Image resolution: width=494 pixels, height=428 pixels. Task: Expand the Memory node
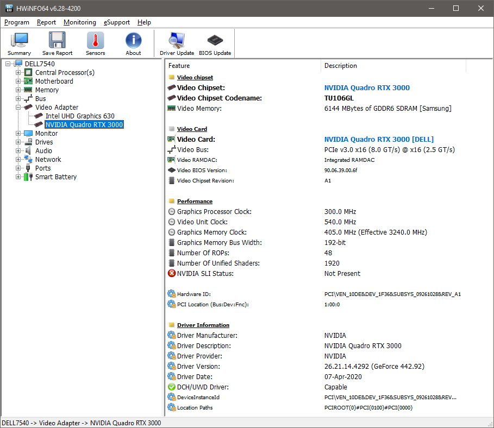[18, 90]
